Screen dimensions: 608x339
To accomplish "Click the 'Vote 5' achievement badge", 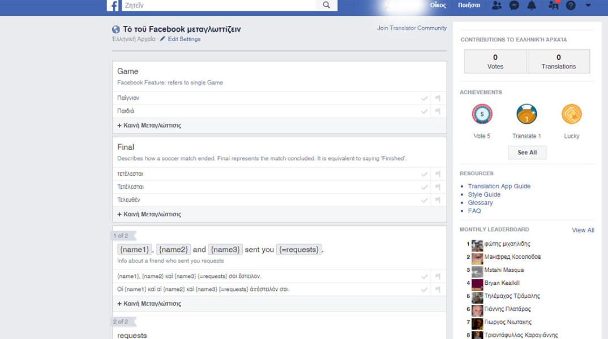I will pyautogui.click(x=482, y=115).
